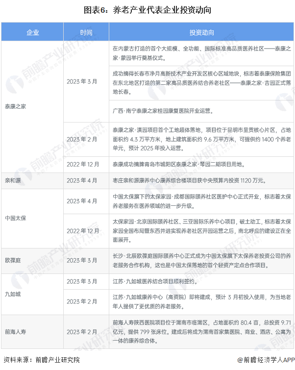Click the 江苏·九如城康养中心（高资院） entry
Image resolution: width=295 pixels, height=370 pixels.
tap(201, 302)
